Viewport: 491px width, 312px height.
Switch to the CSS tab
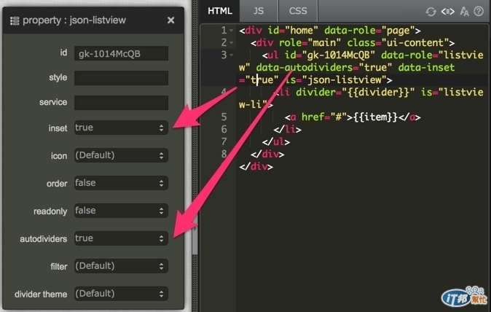[298, 11]
